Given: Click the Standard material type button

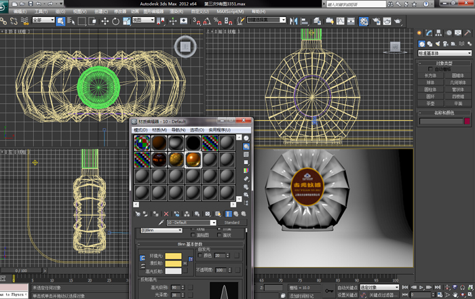Looking at the screenshot, I should pos(232,222).
